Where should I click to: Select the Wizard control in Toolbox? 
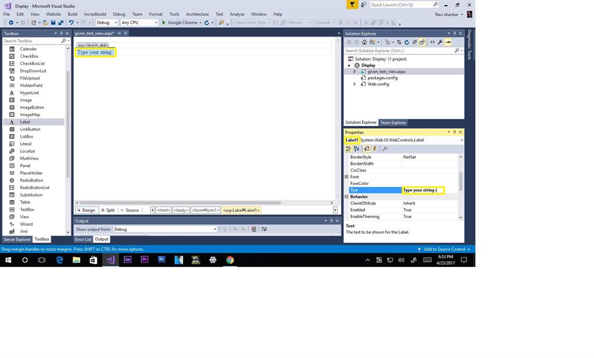pos(26,225)
